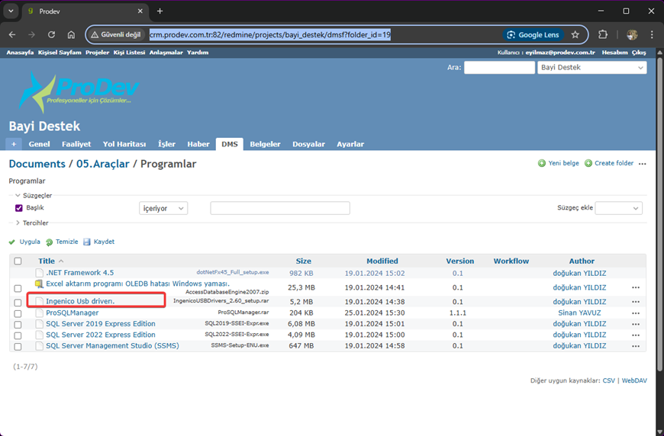Open new browser tab with plus
This screenshot has height=436, width=664.
160,11
